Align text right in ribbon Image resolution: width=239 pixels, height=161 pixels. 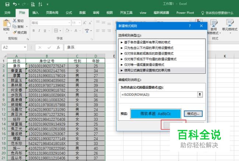pyautogui.click(x=109, y=30)
